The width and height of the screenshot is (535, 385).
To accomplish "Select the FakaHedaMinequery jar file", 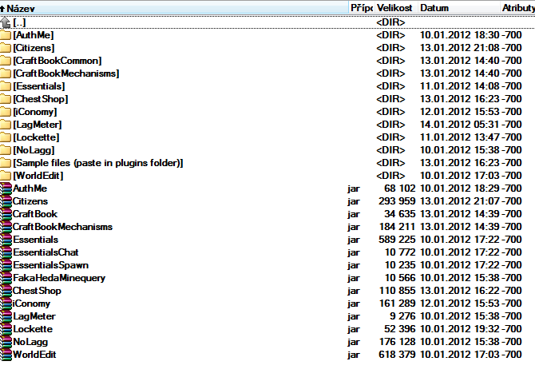I will [59, 278].
